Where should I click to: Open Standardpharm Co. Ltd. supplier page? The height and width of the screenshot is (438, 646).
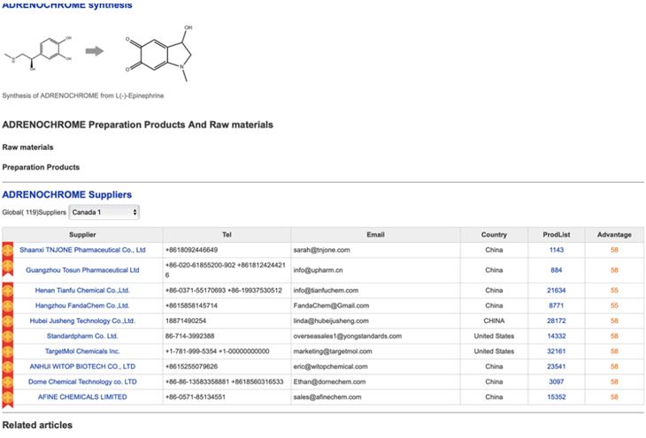pos(82,336)
